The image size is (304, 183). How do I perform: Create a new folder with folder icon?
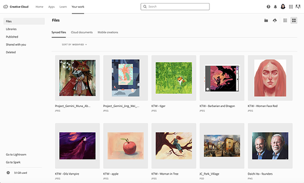pos(266,21)
